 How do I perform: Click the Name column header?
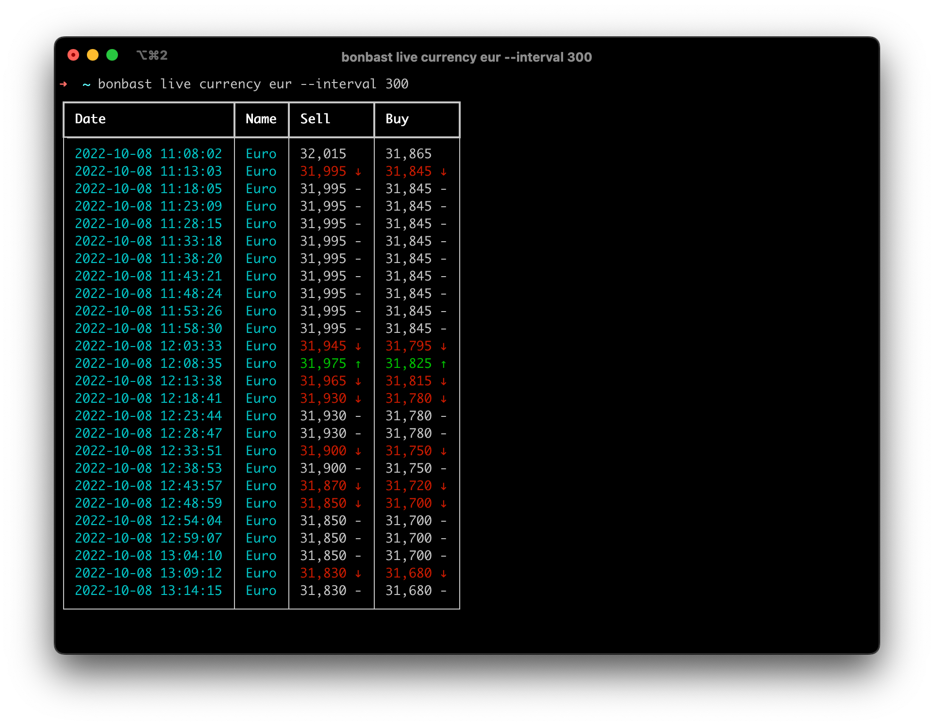pos(261,119)
